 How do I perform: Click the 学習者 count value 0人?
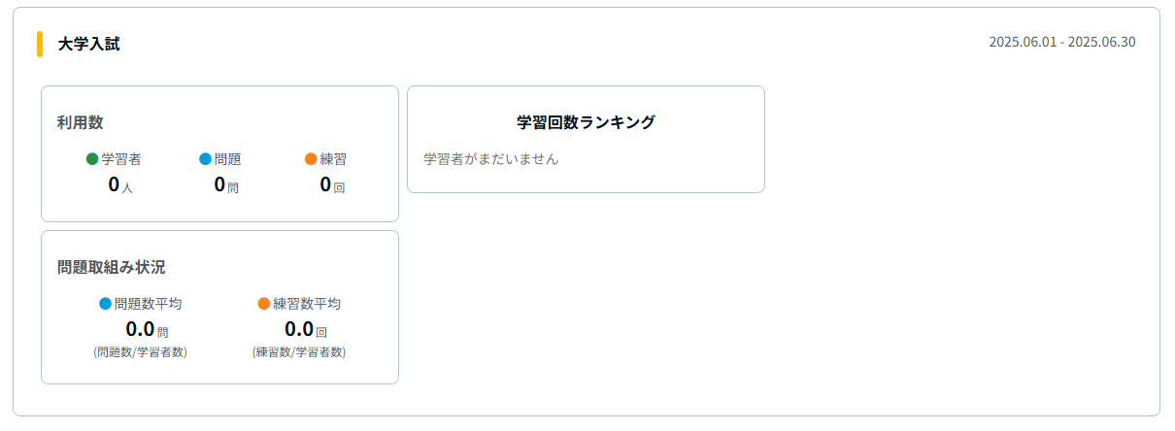pyautogui.click(x=120, y=185)
